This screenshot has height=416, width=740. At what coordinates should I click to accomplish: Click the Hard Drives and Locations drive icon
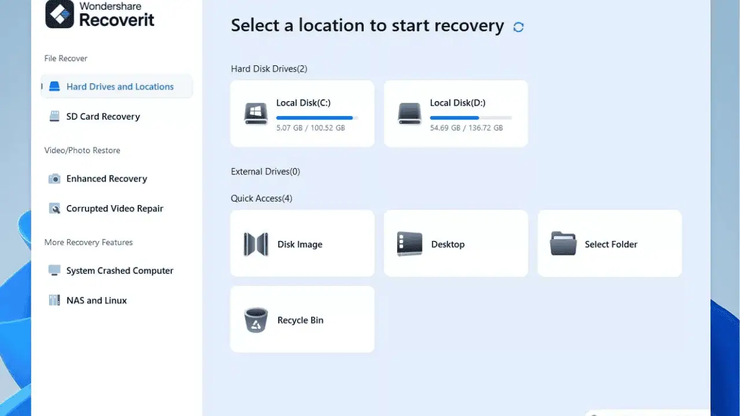pyautogui.click(x=54, y=87)
